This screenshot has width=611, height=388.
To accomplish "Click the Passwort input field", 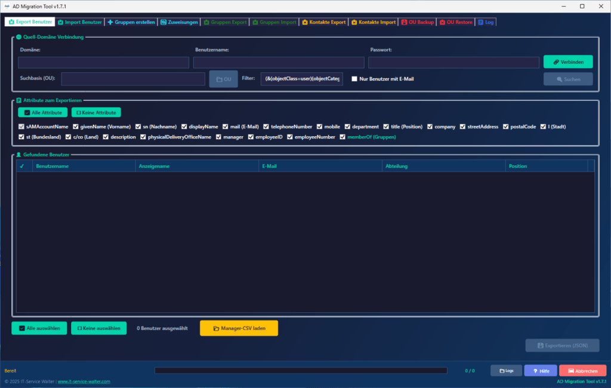I will click(x=453, y=62).
